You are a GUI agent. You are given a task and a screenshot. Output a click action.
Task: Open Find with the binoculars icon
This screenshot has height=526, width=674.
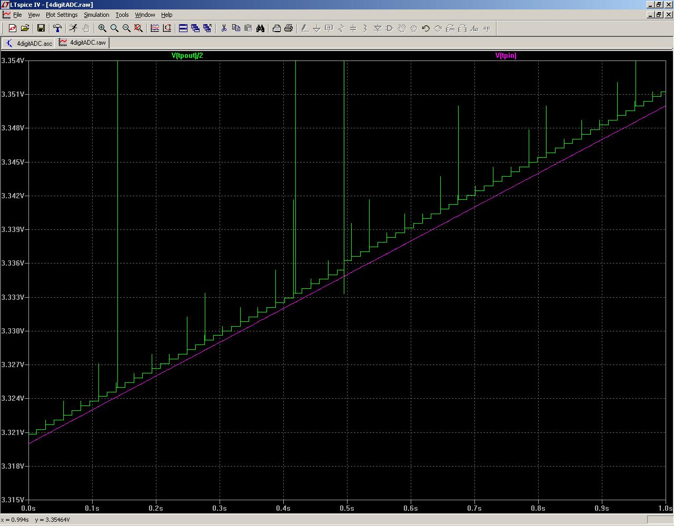pyautogui.click(x=260, y=28)
